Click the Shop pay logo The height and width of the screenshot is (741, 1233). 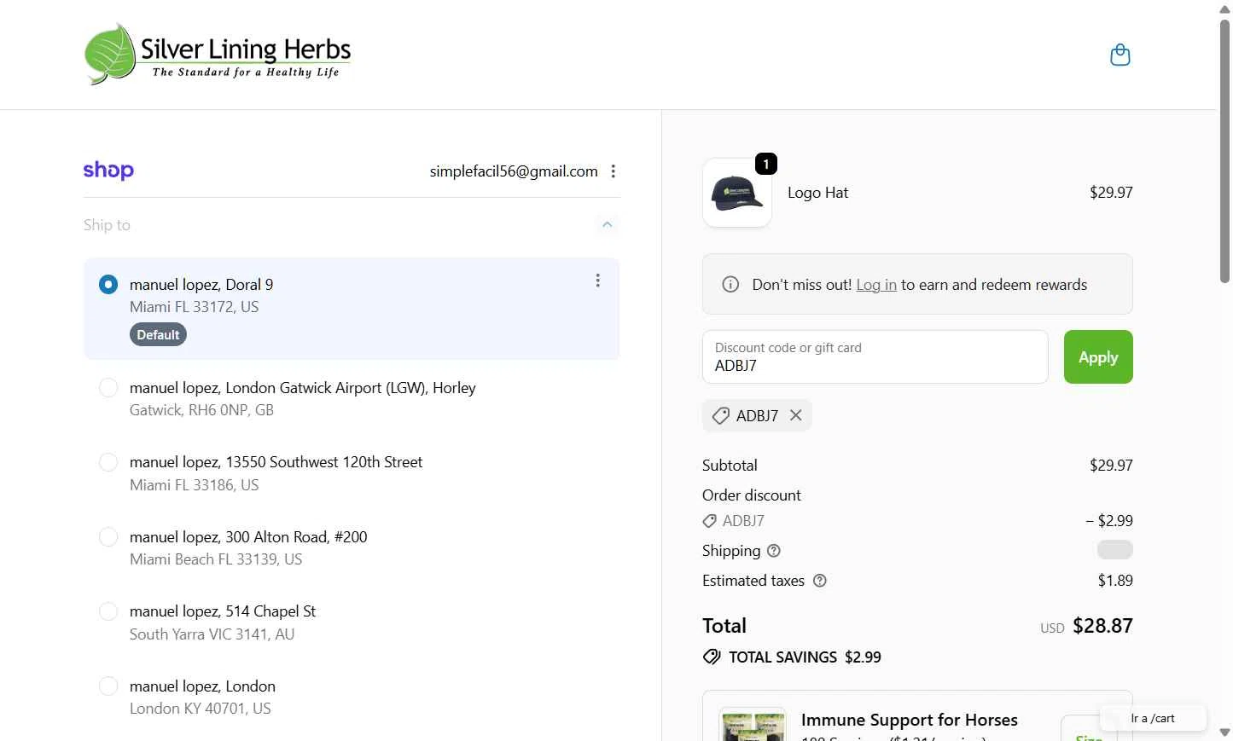point(108,171)
